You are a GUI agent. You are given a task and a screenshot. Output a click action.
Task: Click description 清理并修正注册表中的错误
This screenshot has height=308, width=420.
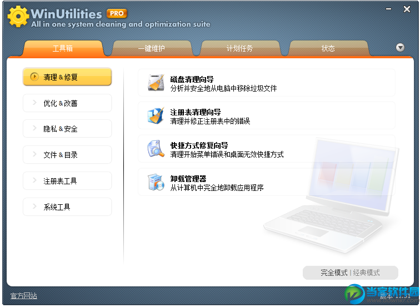pyautogui.click(x=210, y=121)
